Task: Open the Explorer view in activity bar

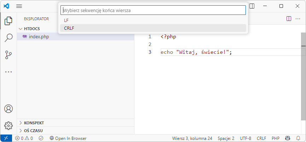Action: pyautogui.click(x=8, y=21)
